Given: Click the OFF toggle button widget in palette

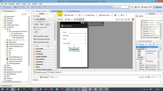Looking at the screenshot, I should [x=48, y=24].
